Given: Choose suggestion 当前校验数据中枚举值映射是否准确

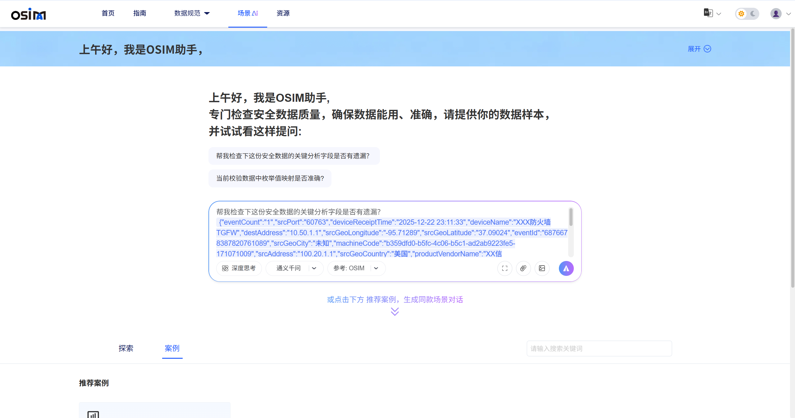Looking at the screenshot, I should tap(270, 178).
